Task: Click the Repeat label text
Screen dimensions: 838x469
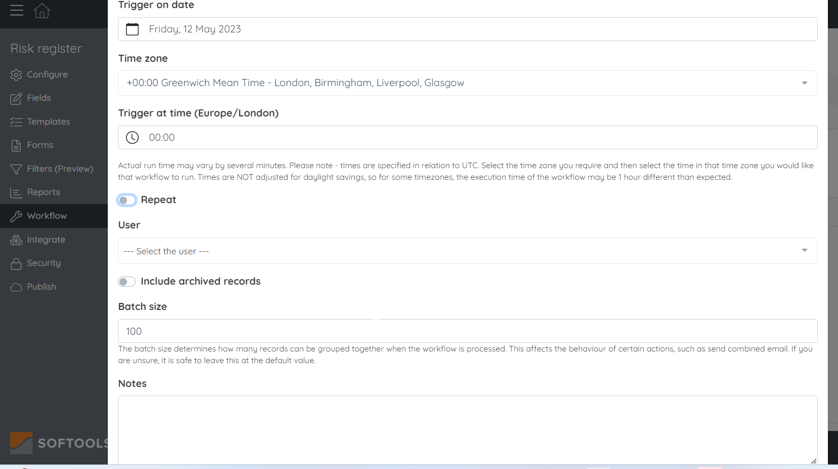Action: coord(158,200)
